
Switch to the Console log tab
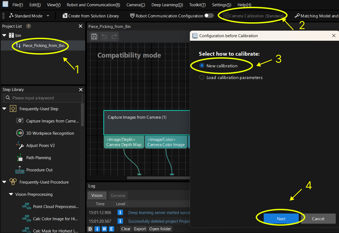tap(118, 196)
